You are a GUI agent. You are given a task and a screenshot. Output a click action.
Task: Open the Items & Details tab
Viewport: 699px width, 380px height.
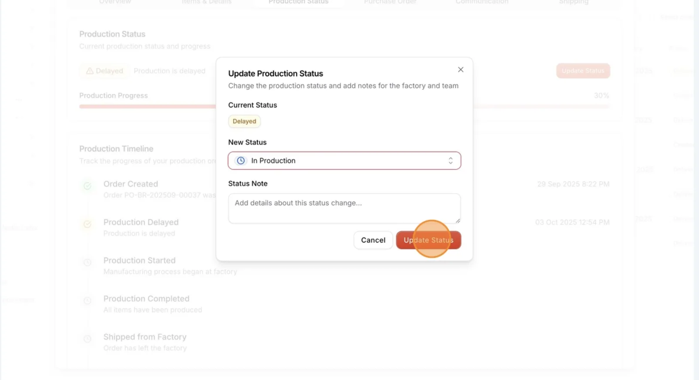[x=207, y=2]
